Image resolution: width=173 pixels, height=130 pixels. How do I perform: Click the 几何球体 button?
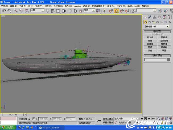tap(164, 41)
